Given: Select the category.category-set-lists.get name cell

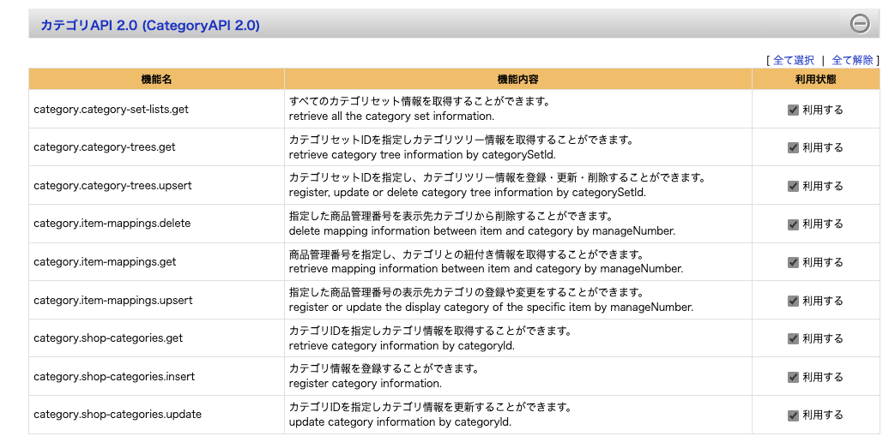Looking at the screenshot, I should pyautogui.click(x=156, y=109).
